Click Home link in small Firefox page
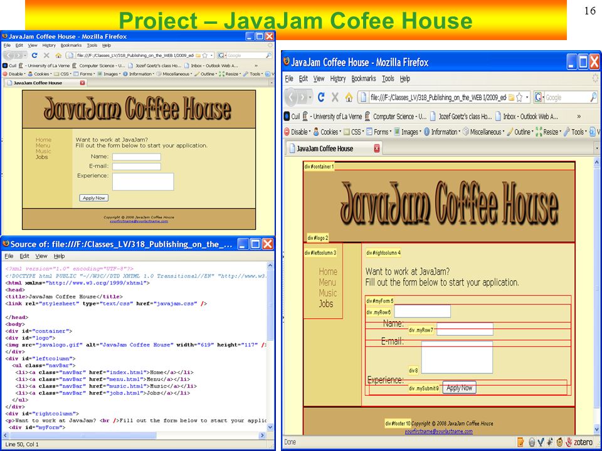Screen dimensions: 602x451 coord(43,140)
